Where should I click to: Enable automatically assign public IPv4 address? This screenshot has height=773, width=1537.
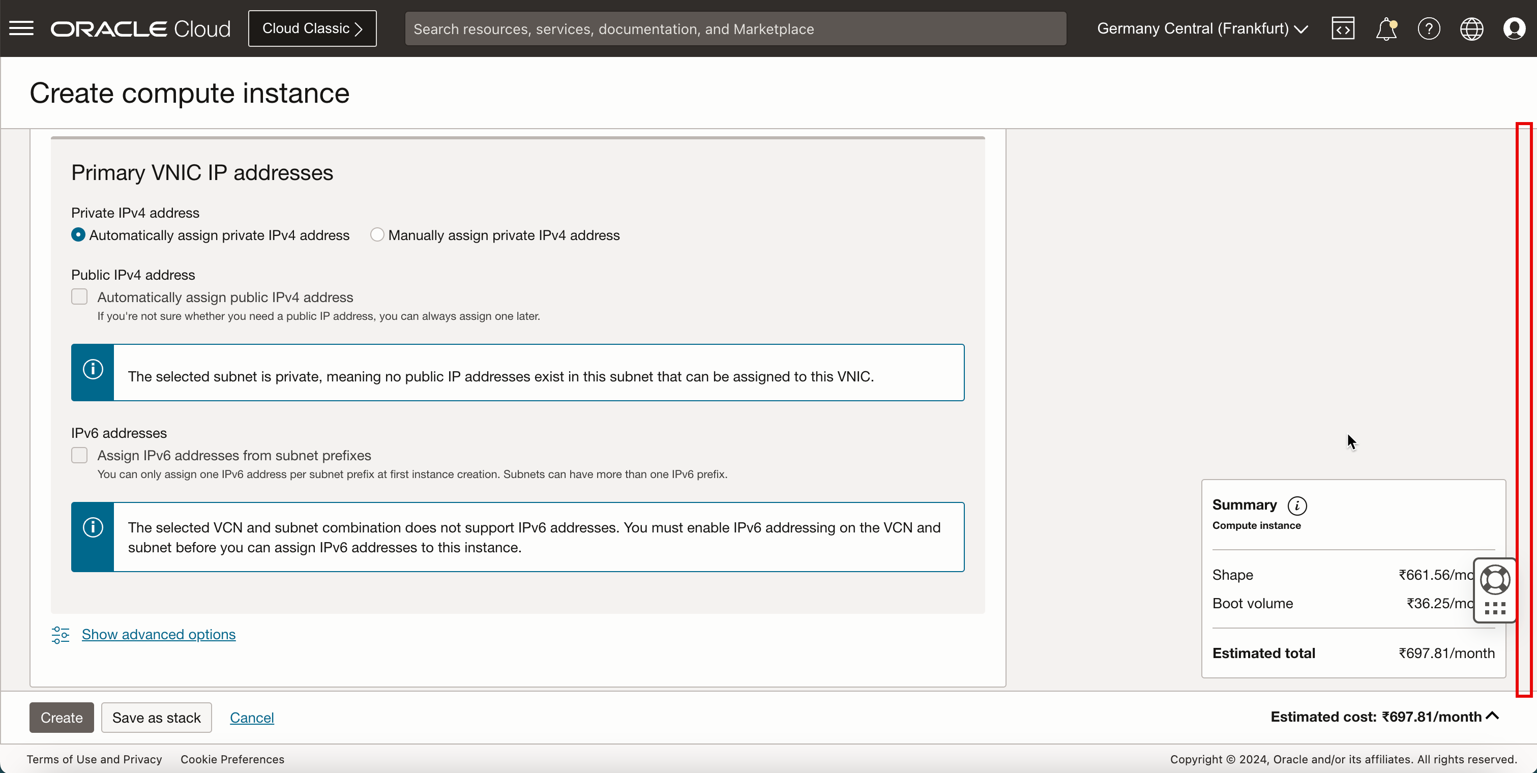79,297
